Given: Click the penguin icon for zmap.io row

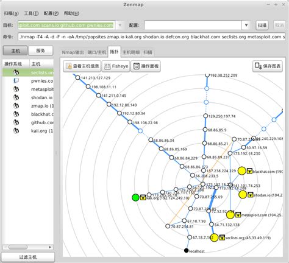Looking at the screenshot, I should [16, 106].
